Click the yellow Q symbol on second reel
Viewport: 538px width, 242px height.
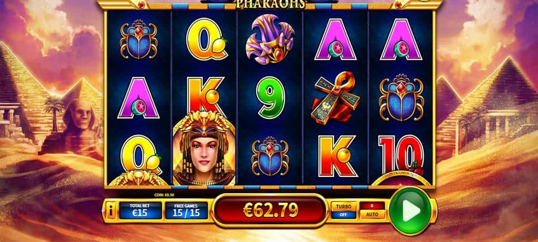[x=206, y=39]
